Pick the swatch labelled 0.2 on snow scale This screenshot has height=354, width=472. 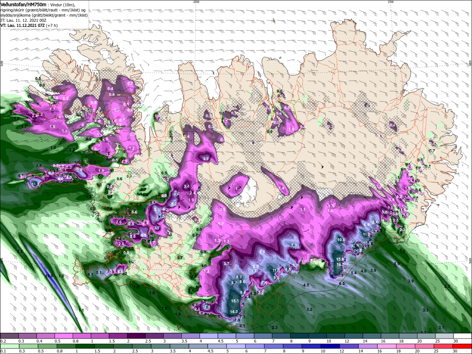pos(9,336)
